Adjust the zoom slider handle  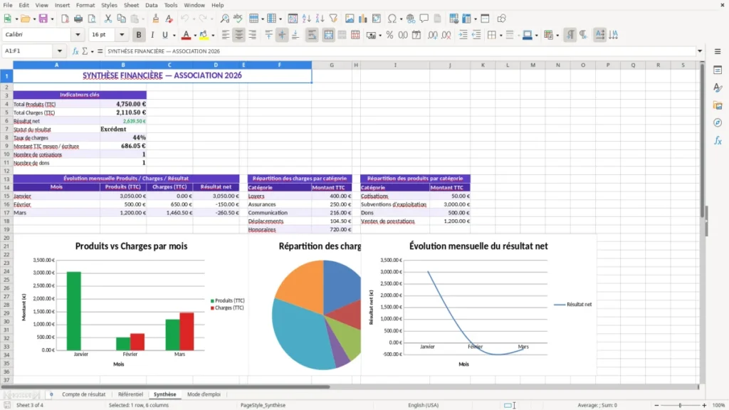coord(680,405)
